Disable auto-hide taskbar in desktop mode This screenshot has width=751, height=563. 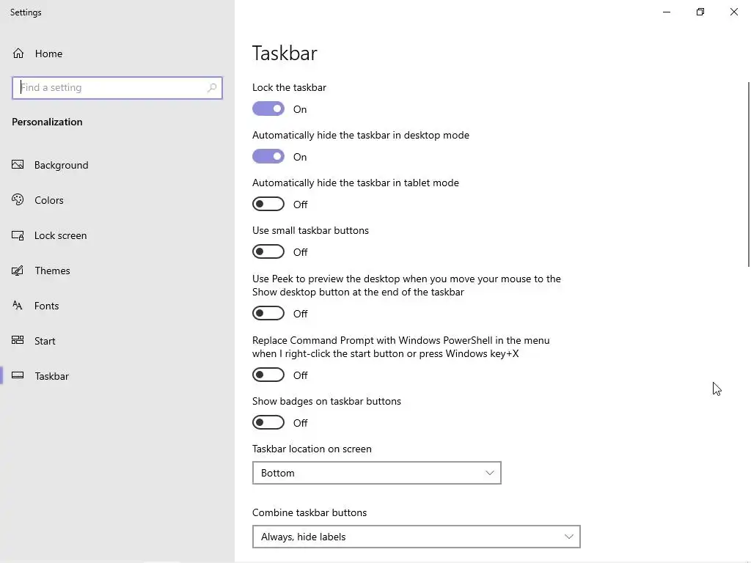[x=268, y=157]
